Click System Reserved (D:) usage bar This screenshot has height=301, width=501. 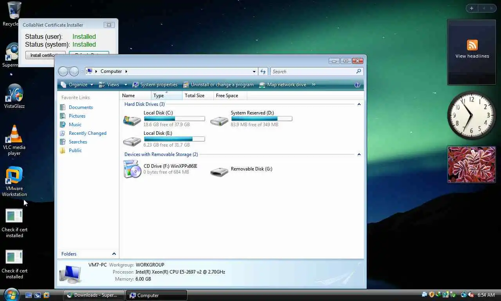tap(261, 118)
